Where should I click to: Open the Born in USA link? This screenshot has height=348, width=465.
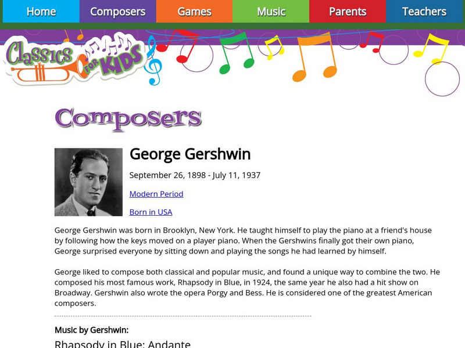pos(151,212)
